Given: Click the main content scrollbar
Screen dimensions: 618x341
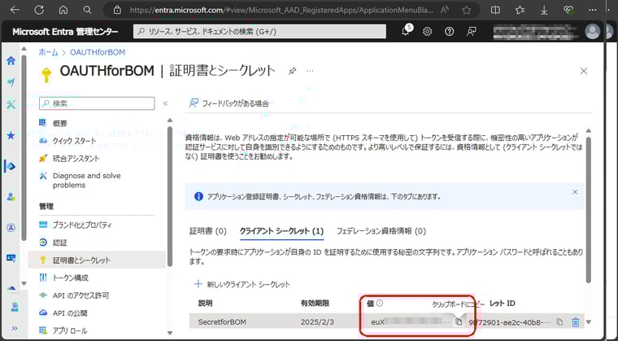Looking at the screenshot, I should pos(589,209).
